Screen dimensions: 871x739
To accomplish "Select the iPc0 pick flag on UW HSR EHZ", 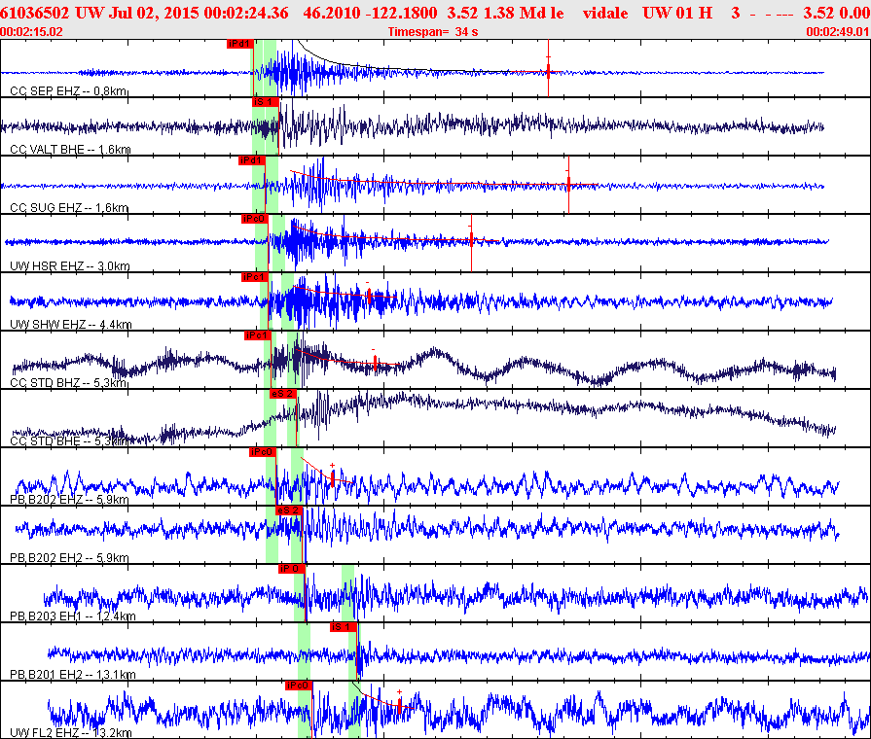I will click(x=255, y=219).
